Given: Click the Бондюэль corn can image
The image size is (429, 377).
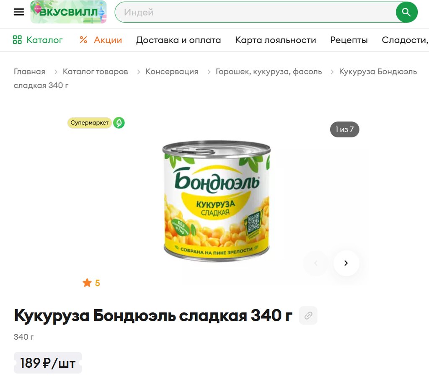Looking at the screenshot, I should point(216,201).
